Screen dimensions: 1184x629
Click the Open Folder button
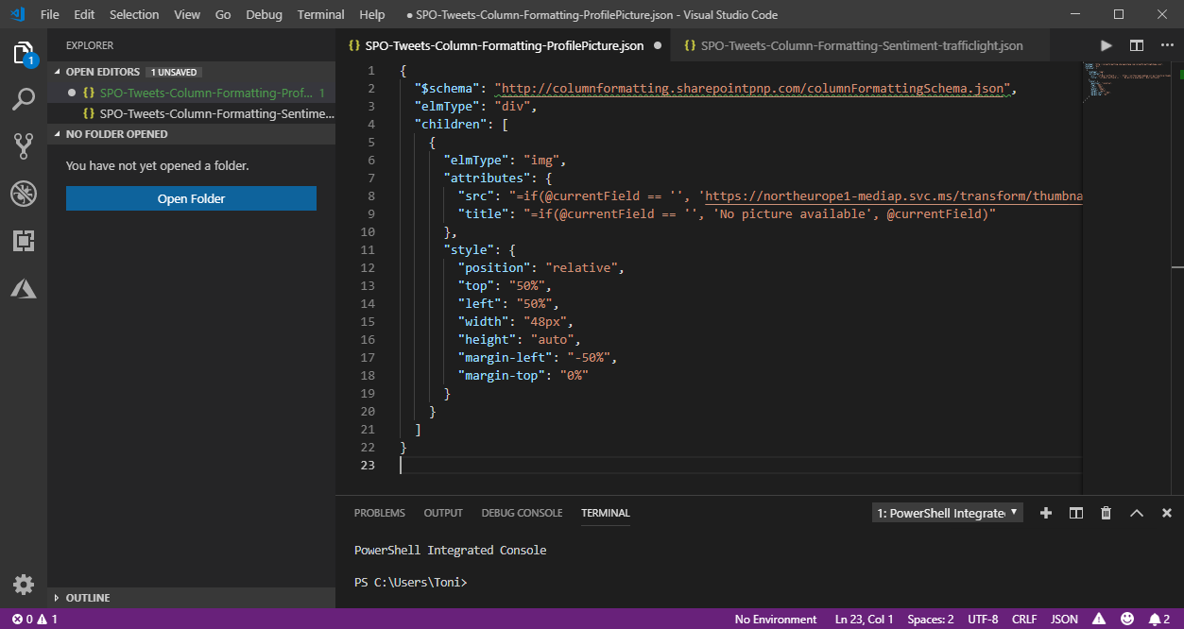[x=191, y=198]
